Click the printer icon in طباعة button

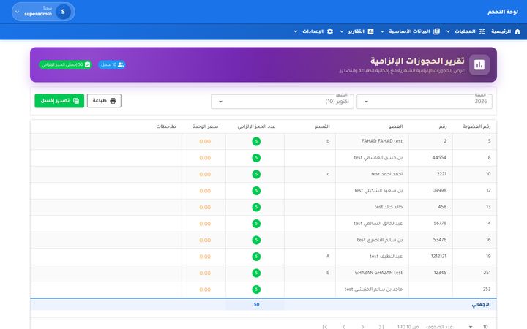pyautogui.click(x=113, y=101)
